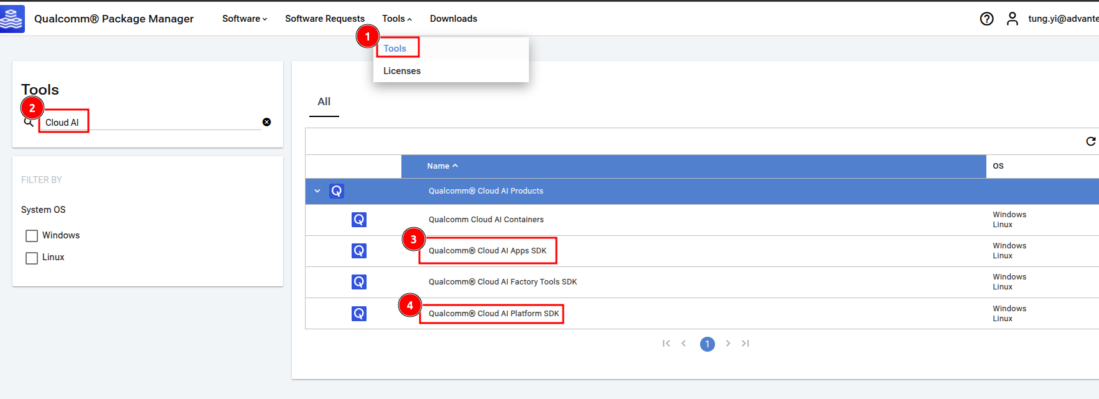The image size is (1099, 399).
Task: Expand the Software dropdown menu
Action: point(245,19)
